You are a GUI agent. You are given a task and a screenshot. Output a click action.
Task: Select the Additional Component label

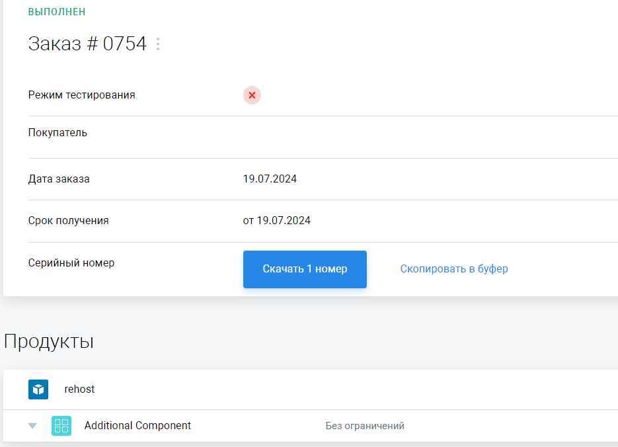[137, 426]
